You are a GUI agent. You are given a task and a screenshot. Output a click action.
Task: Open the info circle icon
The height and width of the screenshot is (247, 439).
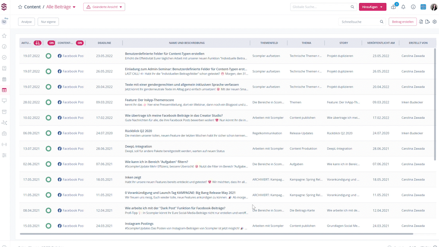pos(413,7)
